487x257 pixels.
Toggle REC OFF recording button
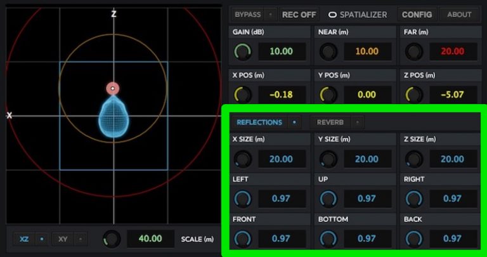point(299,14)
